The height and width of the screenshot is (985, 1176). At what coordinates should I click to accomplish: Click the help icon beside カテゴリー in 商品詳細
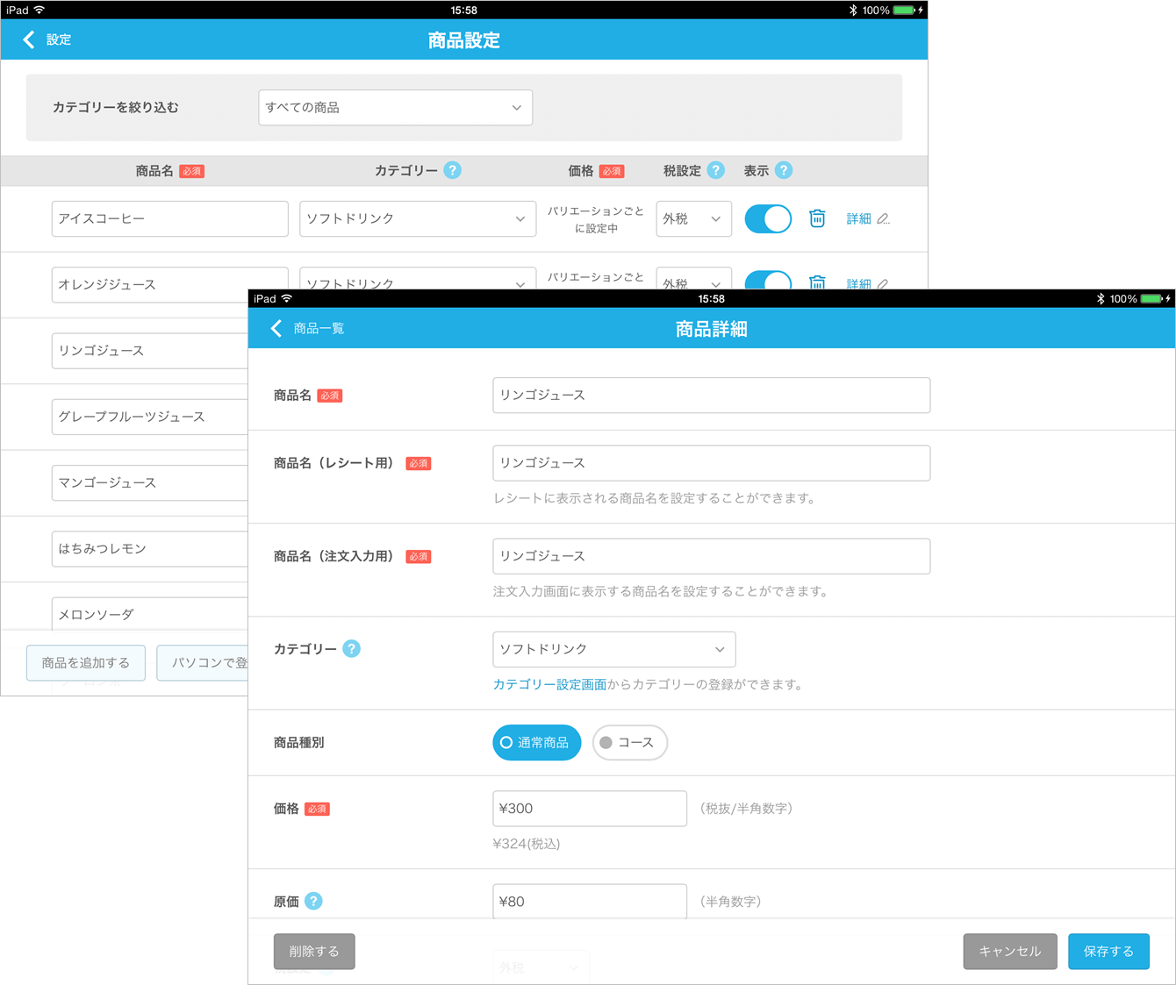tap(351, 649)
